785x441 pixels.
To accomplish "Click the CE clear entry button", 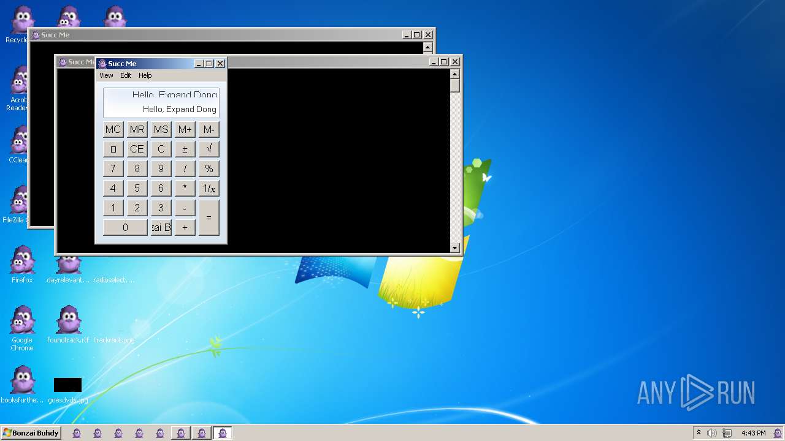I will pyautogui.click(x=137, y=149).
